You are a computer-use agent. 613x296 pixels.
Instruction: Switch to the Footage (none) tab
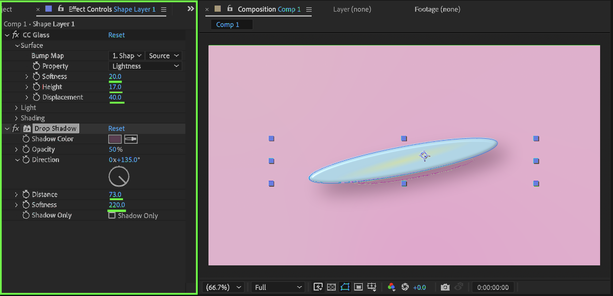437,9
